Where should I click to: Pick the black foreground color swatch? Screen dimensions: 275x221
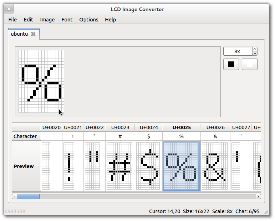(231, 64)
